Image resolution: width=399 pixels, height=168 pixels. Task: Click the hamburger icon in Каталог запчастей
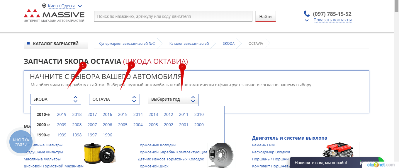[28, 44]
